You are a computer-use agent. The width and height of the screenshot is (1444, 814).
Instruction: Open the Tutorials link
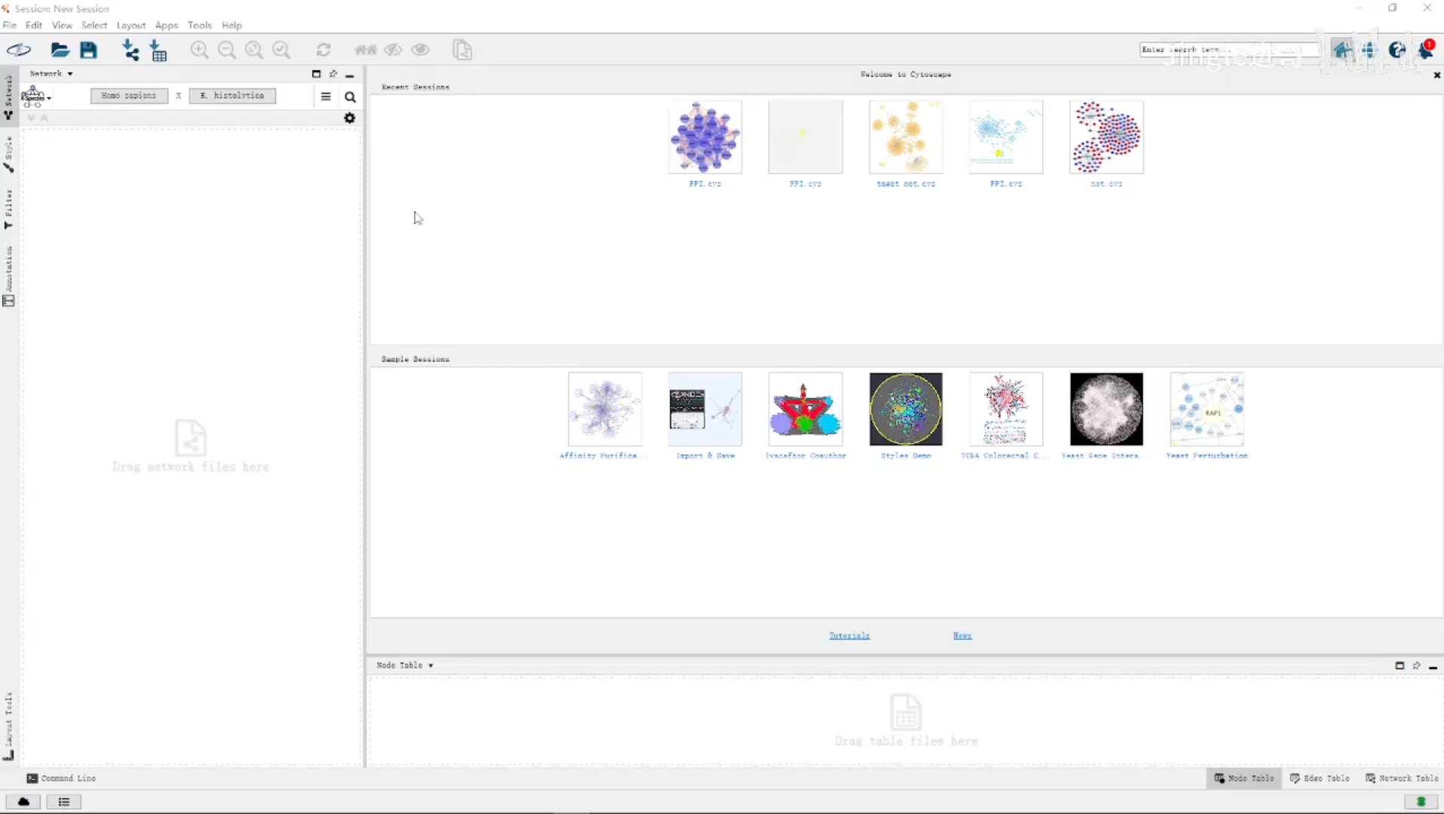849,635
